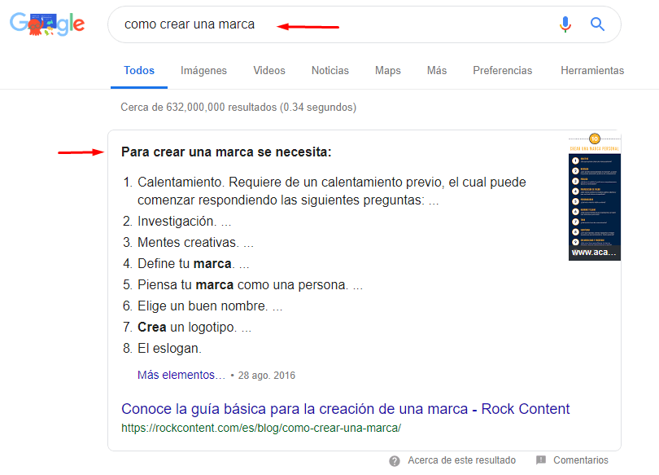This screenshot has height=475, width=659.
Task: Click list item 1 Calentamiento
Action: tap(324, 191)
